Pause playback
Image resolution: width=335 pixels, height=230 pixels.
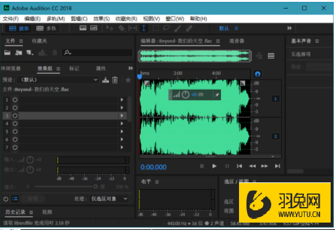227,166
